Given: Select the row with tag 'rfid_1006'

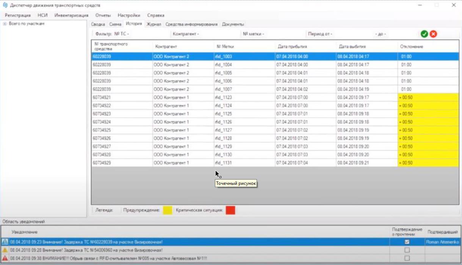Looking at the screenshot, I should pos(275,81).
